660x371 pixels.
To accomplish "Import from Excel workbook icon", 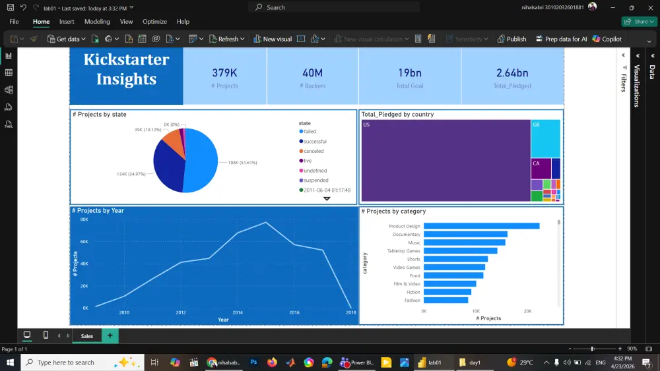I will (x=95, y=39).
